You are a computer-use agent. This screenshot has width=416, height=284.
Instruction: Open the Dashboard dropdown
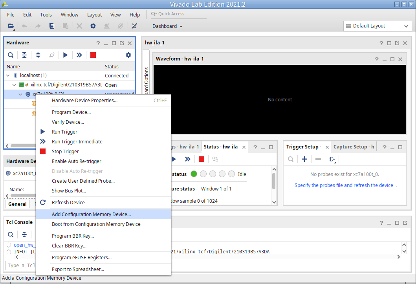tap(167, 26)
